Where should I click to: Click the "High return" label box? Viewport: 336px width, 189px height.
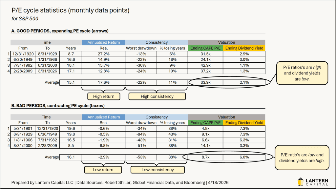pyautogui.click(x=104, y=96)
